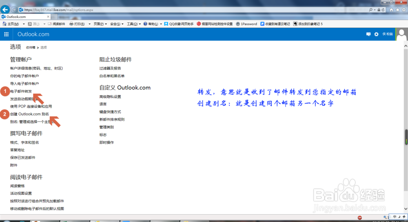Open 附件 settings link
Screen dimensions: 408x222
(14, 165)
